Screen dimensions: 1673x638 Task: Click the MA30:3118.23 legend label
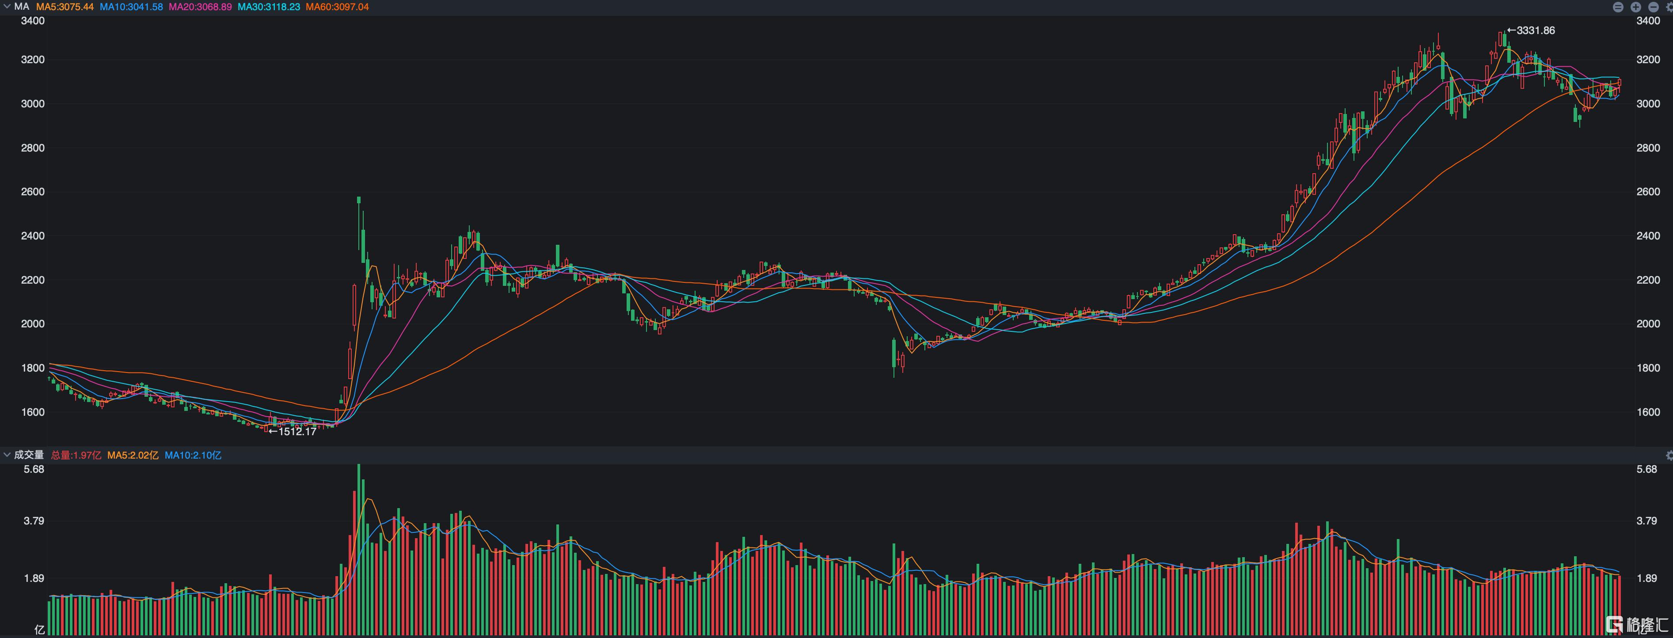[269, 7]
